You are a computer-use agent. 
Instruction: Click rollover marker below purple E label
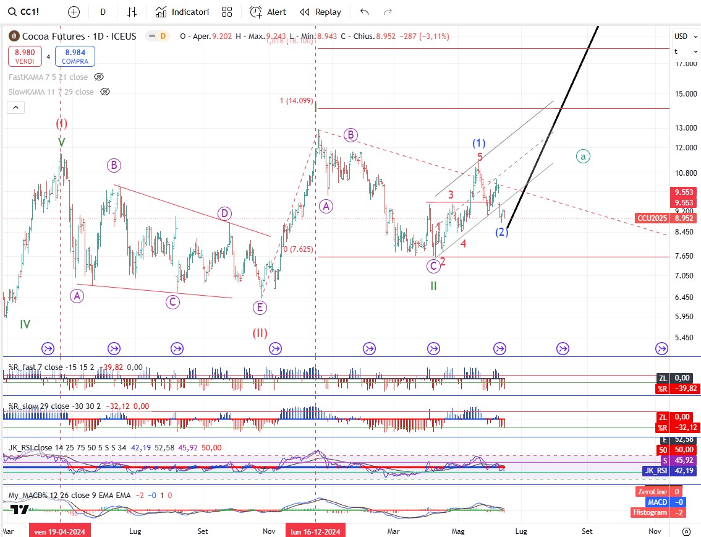(276, 348)
